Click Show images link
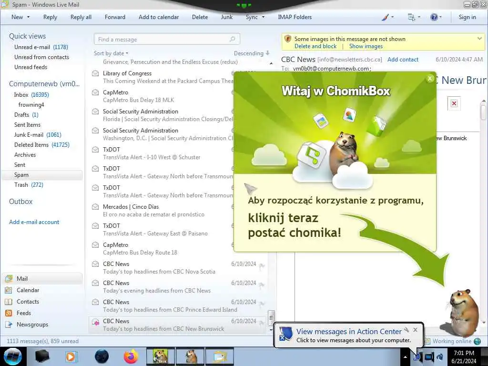Screen dimensions: 488x366 [x=366, y=46]
